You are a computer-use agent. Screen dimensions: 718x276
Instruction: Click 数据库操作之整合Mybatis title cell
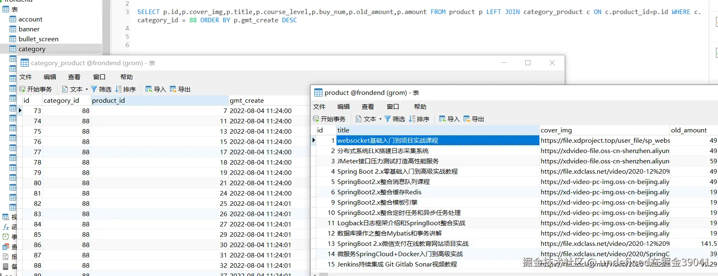click(438, 234)
